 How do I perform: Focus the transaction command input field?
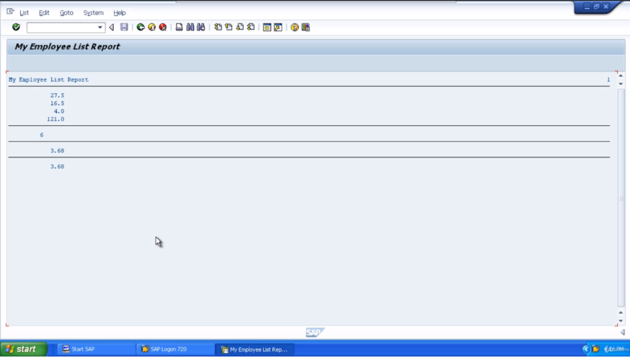(62, 27)
